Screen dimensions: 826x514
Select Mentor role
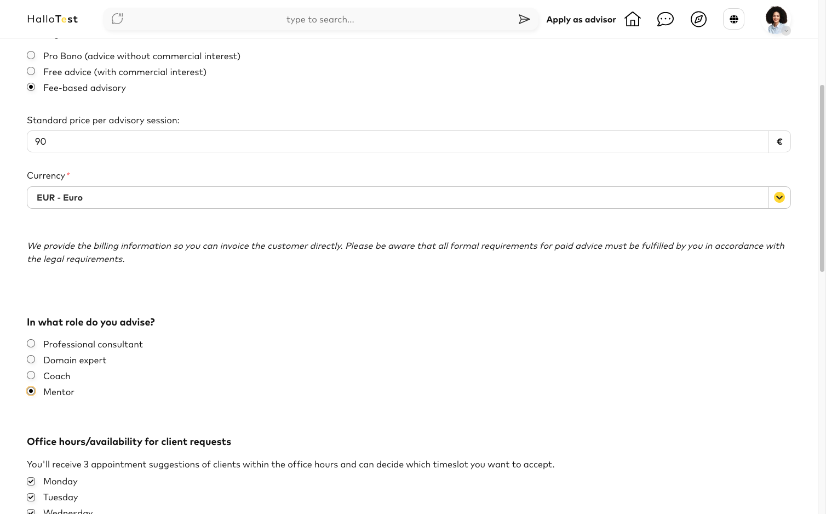[x=31, y=391]
